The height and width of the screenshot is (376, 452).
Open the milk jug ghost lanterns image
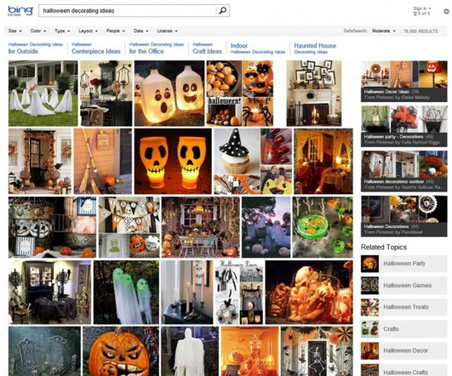coord(169,94)
